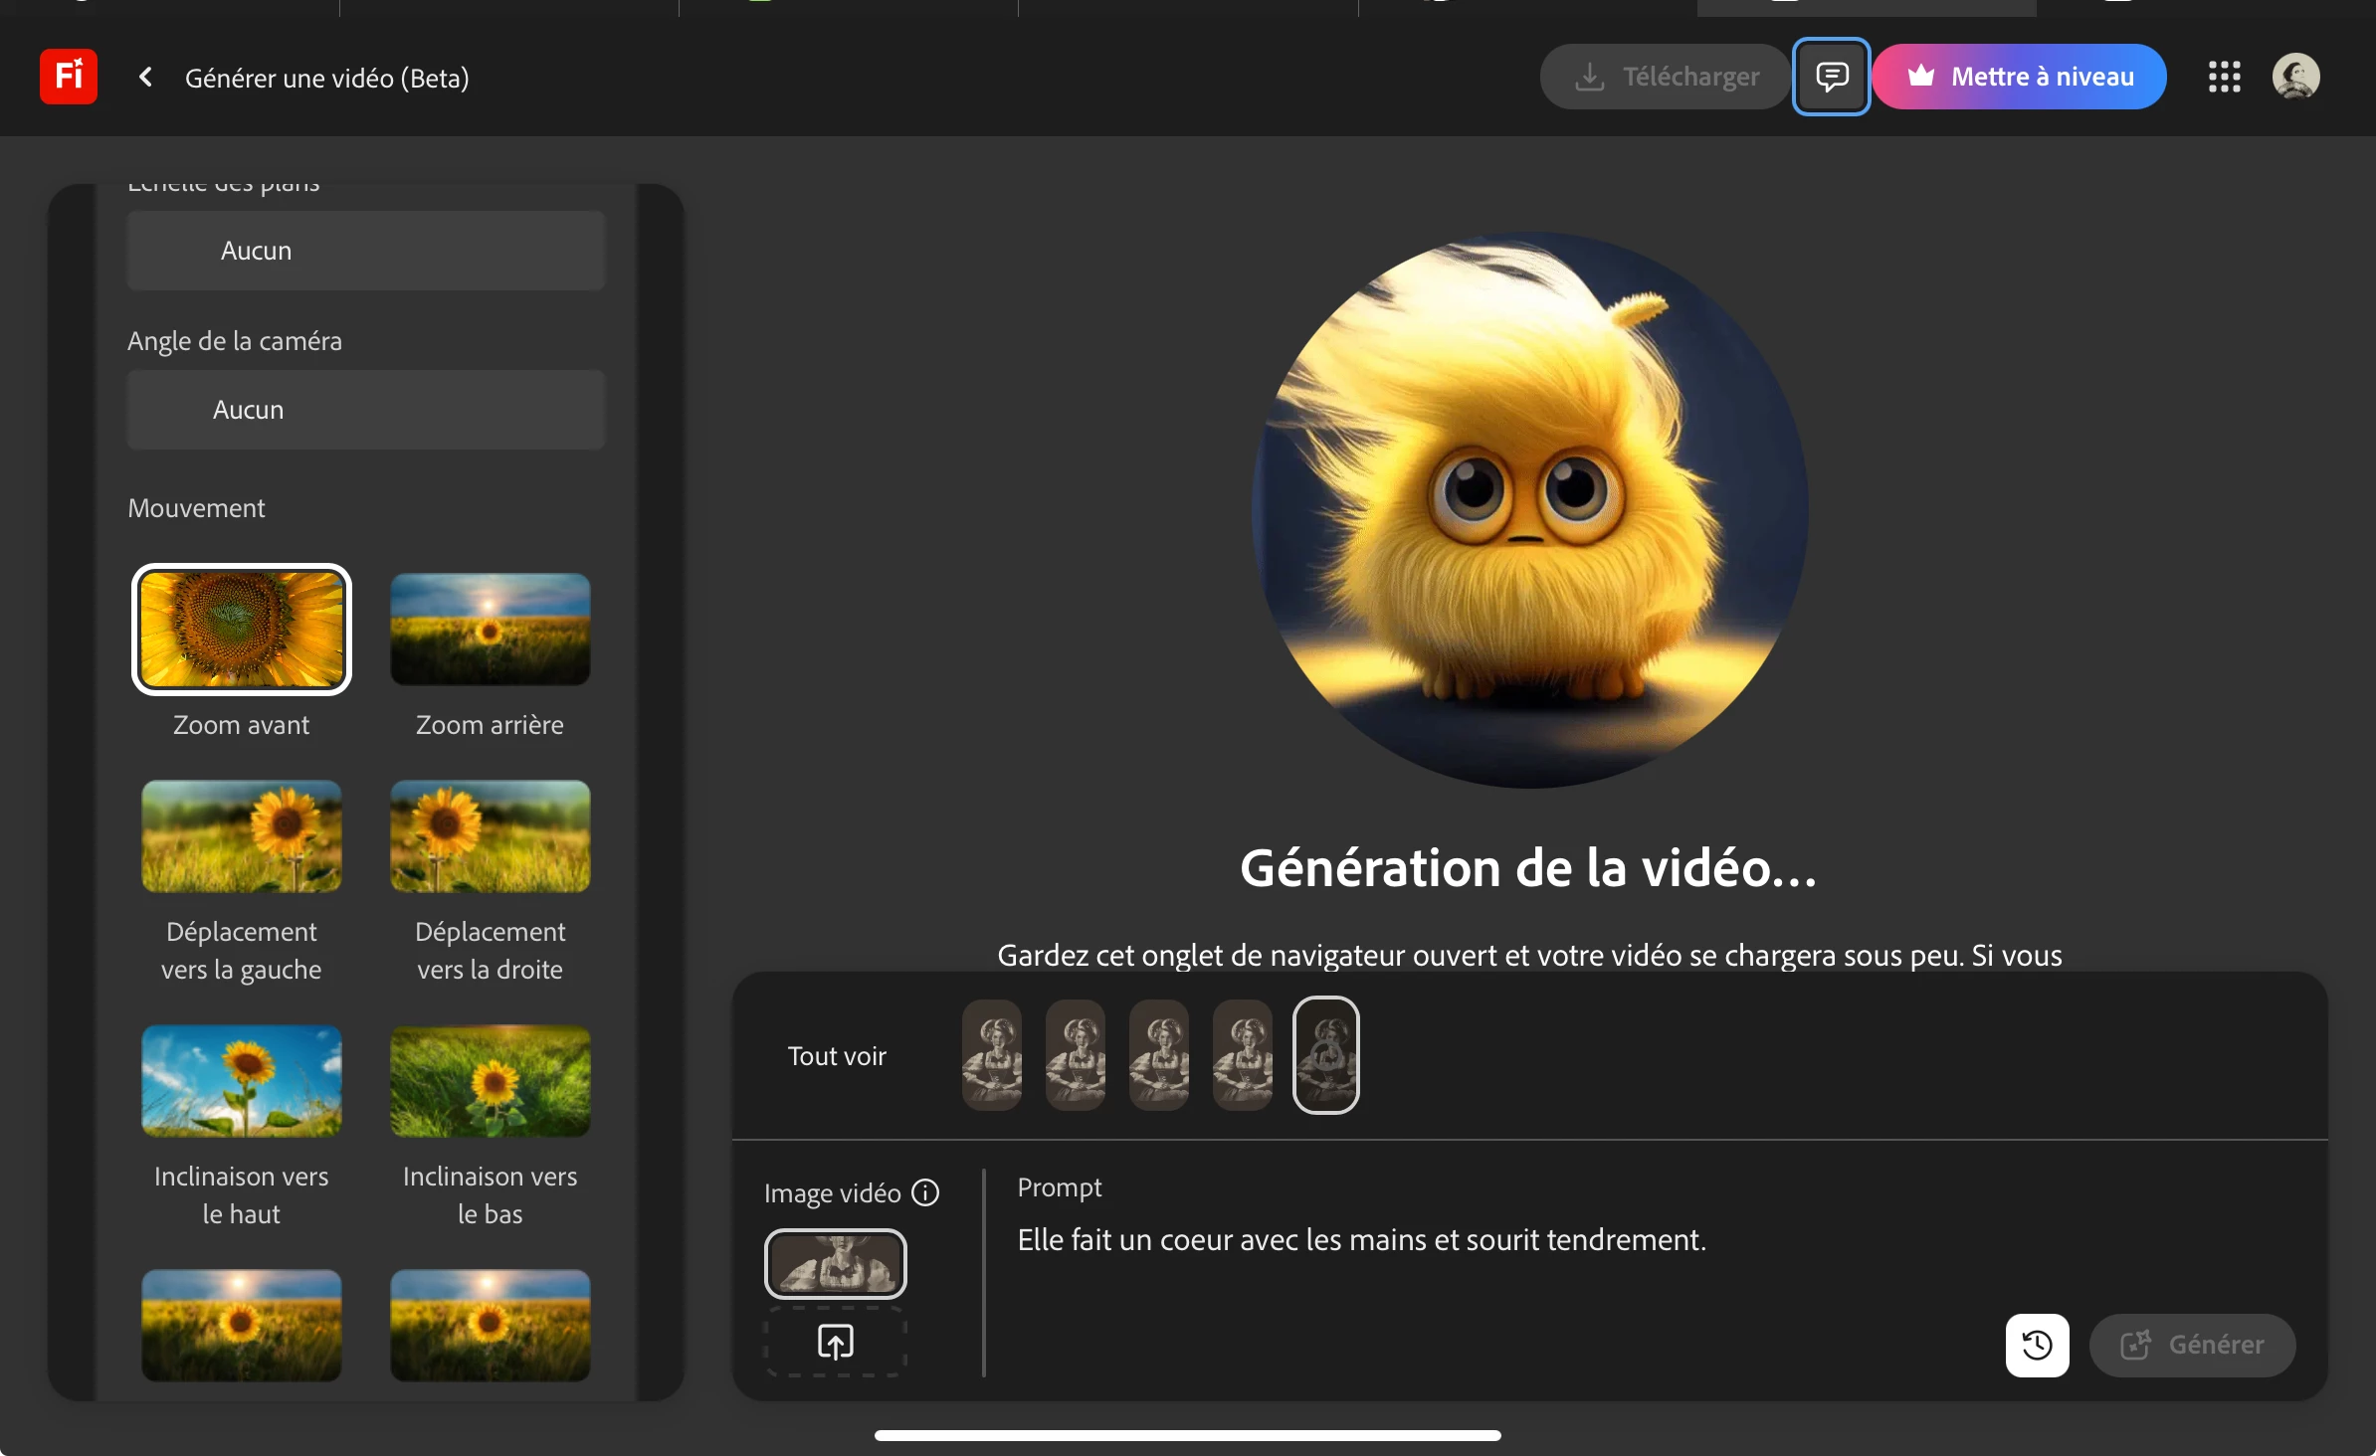Image resolution: width=2376 pixels, height=1456 pixels.
Task: Open the user profile avatar
Action: point(2295,77)
